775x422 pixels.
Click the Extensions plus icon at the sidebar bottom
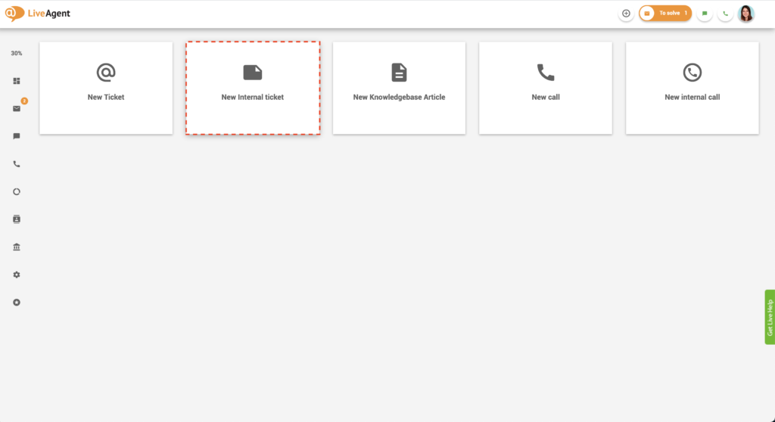click(x=17, y=303)
